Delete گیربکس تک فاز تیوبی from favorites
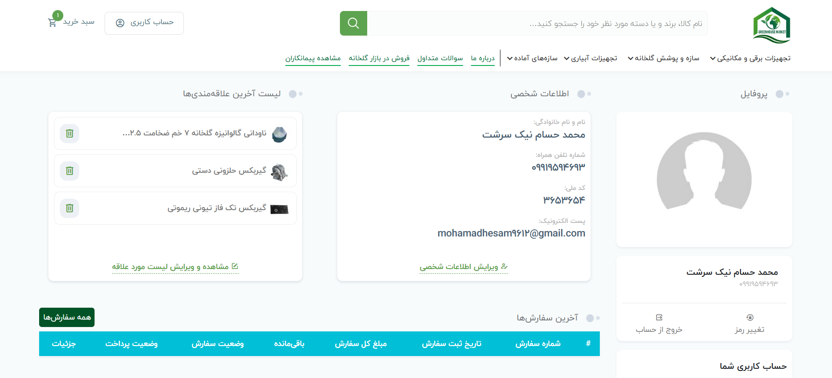832x378 pixels. click(69, 208)
